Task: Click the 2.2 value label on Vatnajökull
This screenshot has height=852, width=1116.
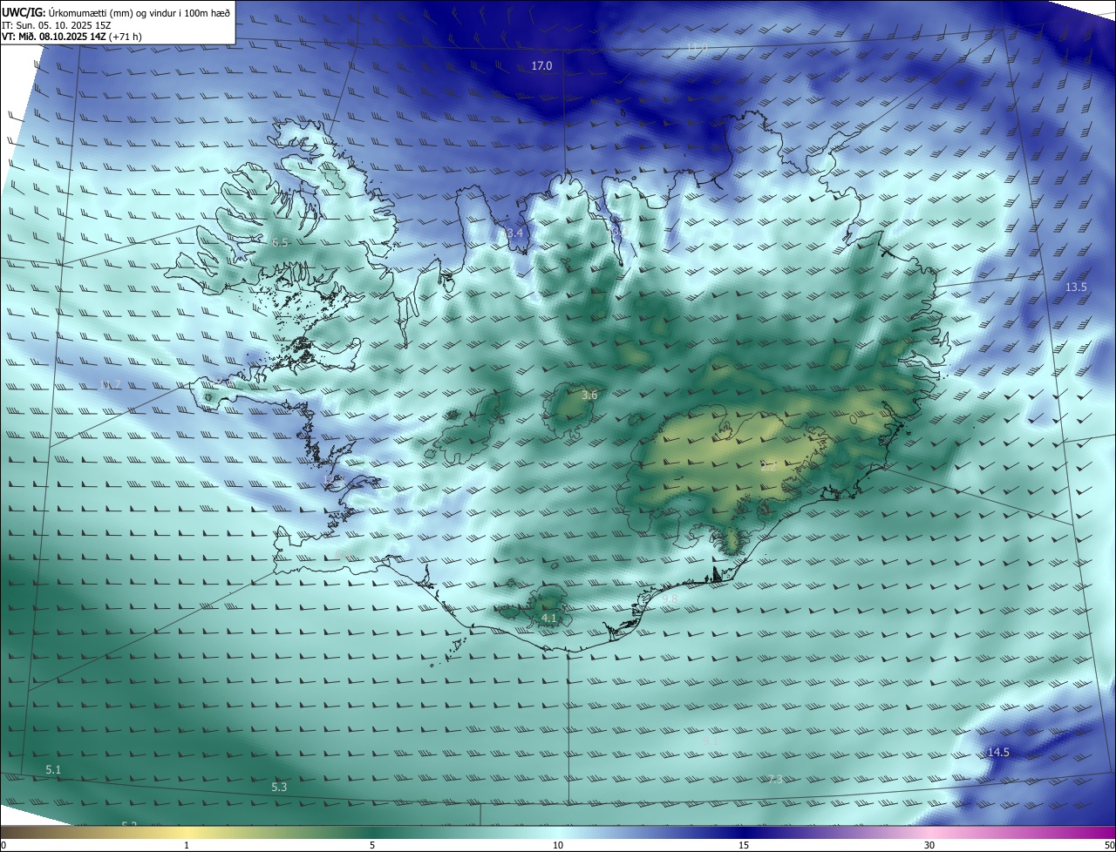Action: [x=768, y=467]
